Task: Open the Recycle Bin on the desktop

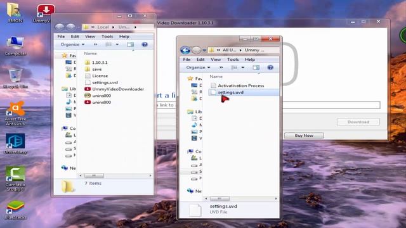Action: (15, 79)
